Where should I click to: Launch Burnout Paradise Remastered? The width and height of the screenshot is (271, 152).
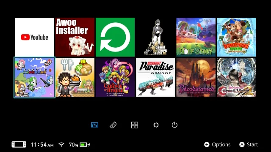coord(155,77)
